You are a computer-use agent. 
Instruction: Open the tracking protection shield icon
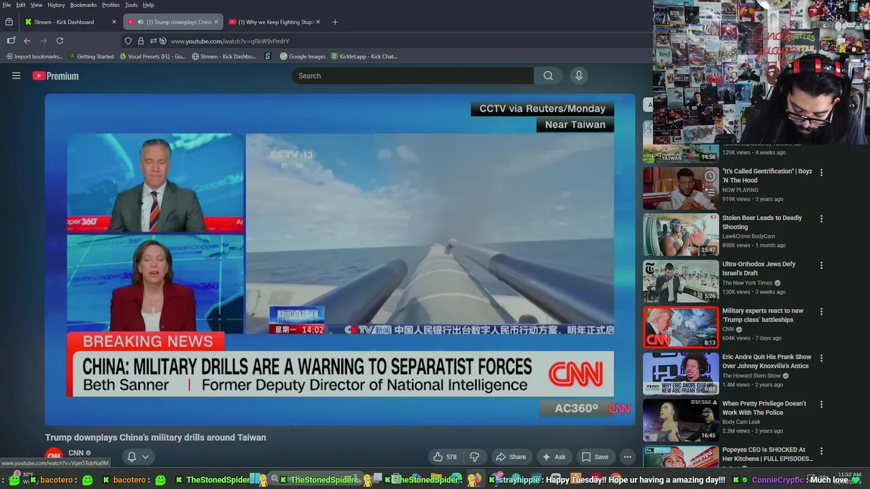coord(128,41)
